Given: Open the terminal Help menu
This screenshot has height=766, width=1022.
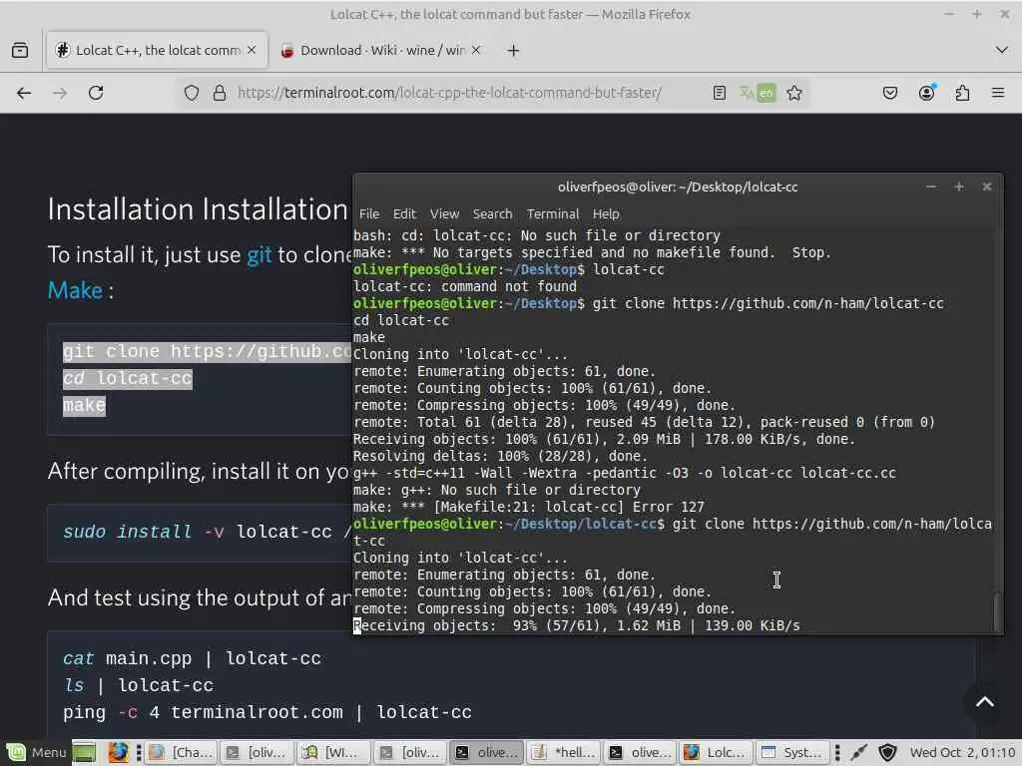Looking at the screenshot, I should (606, 214).
